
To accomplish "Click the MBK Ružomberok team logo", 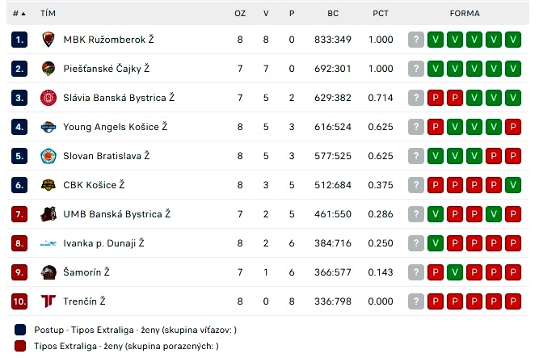I will coord(48,40).
